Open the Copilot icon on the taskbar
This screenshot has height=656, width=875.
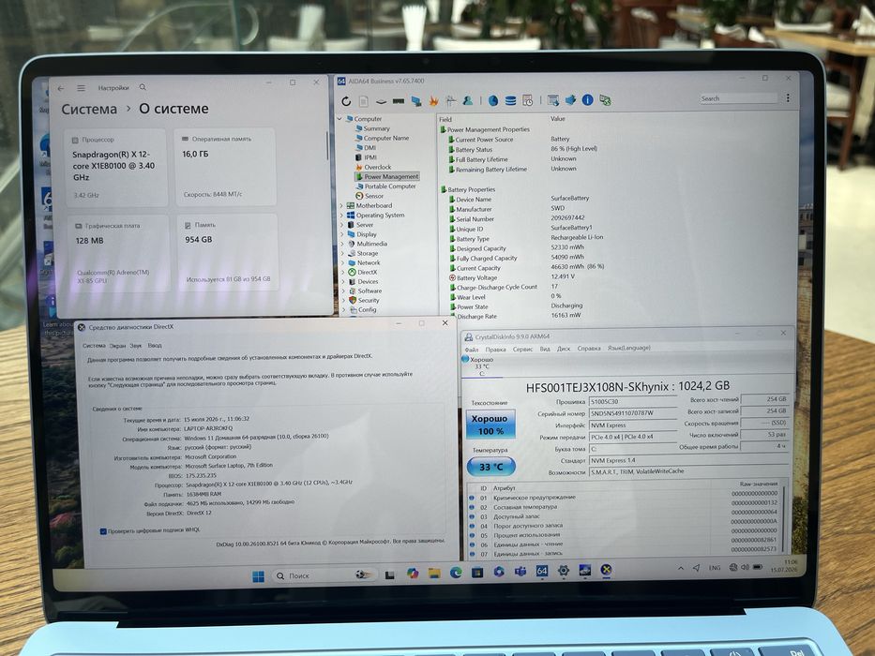pos(413,574)
